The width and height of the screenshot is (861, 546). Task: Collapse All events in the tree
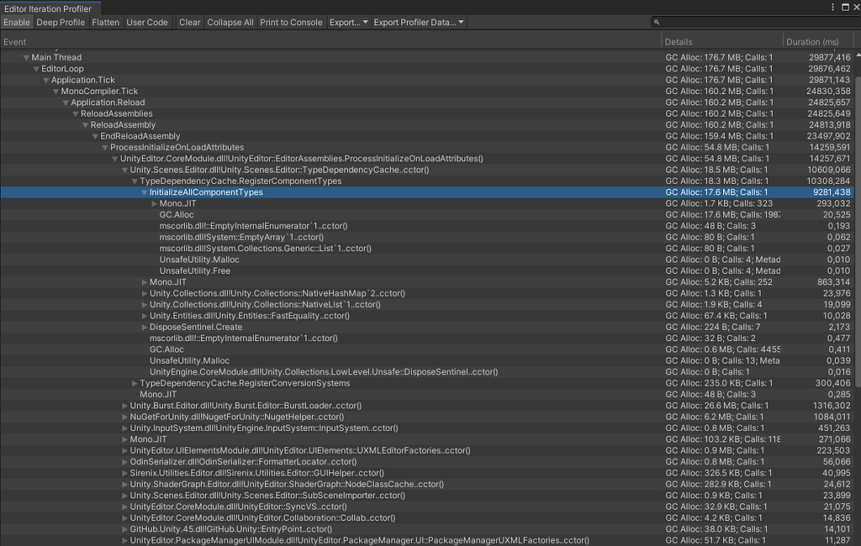tap(230, 22)
